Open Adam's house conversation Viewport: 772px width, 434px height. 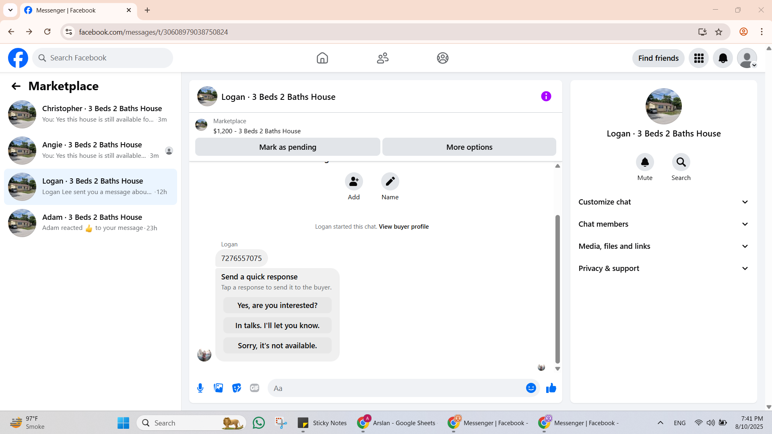coord(91,223)
